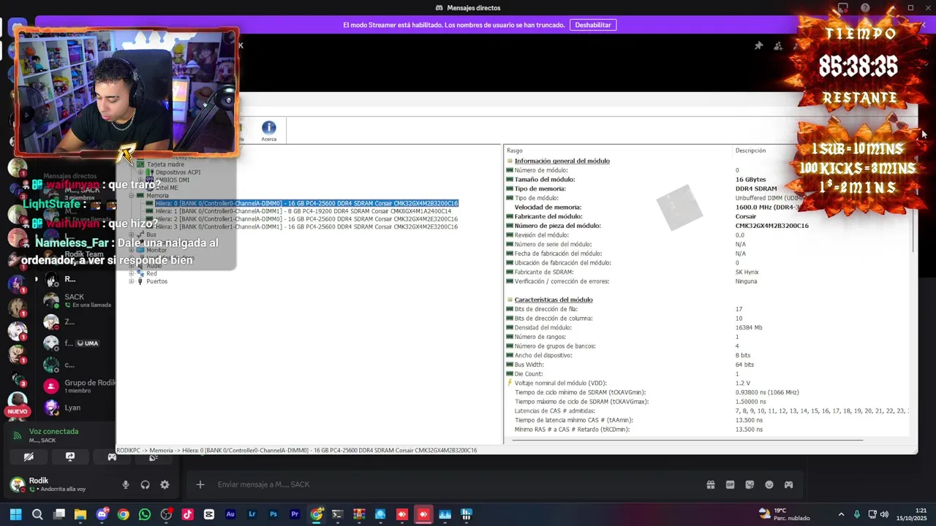Open WhatsApp from taskbar
936x526 pixels.
[145, 514]
